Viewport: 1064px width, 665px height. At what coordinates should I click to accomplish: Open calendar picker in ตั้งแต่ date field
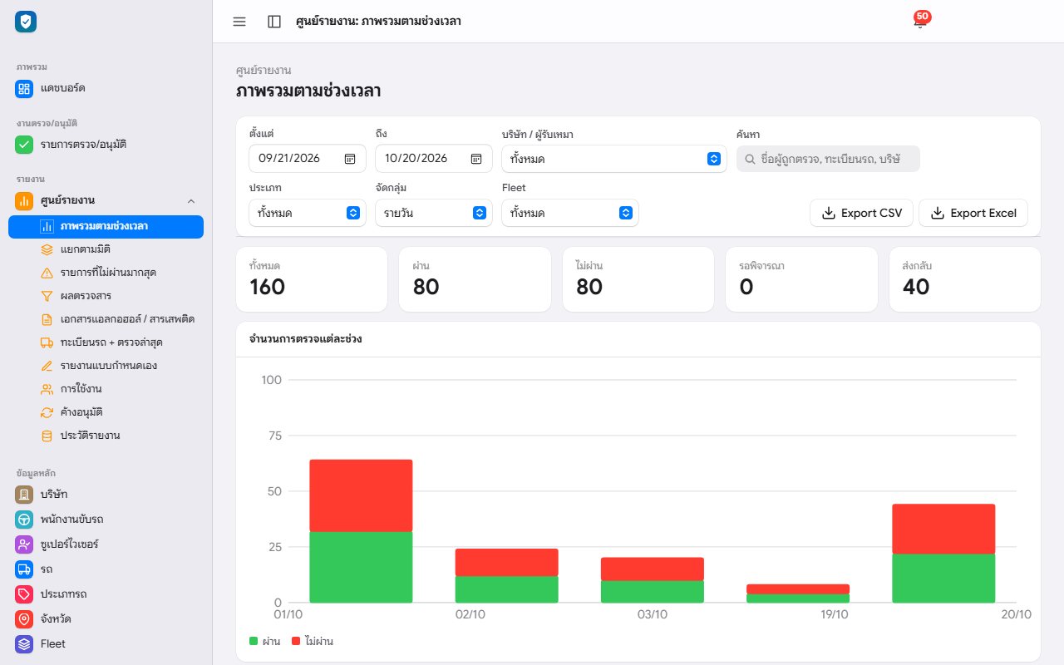(350, 159)
